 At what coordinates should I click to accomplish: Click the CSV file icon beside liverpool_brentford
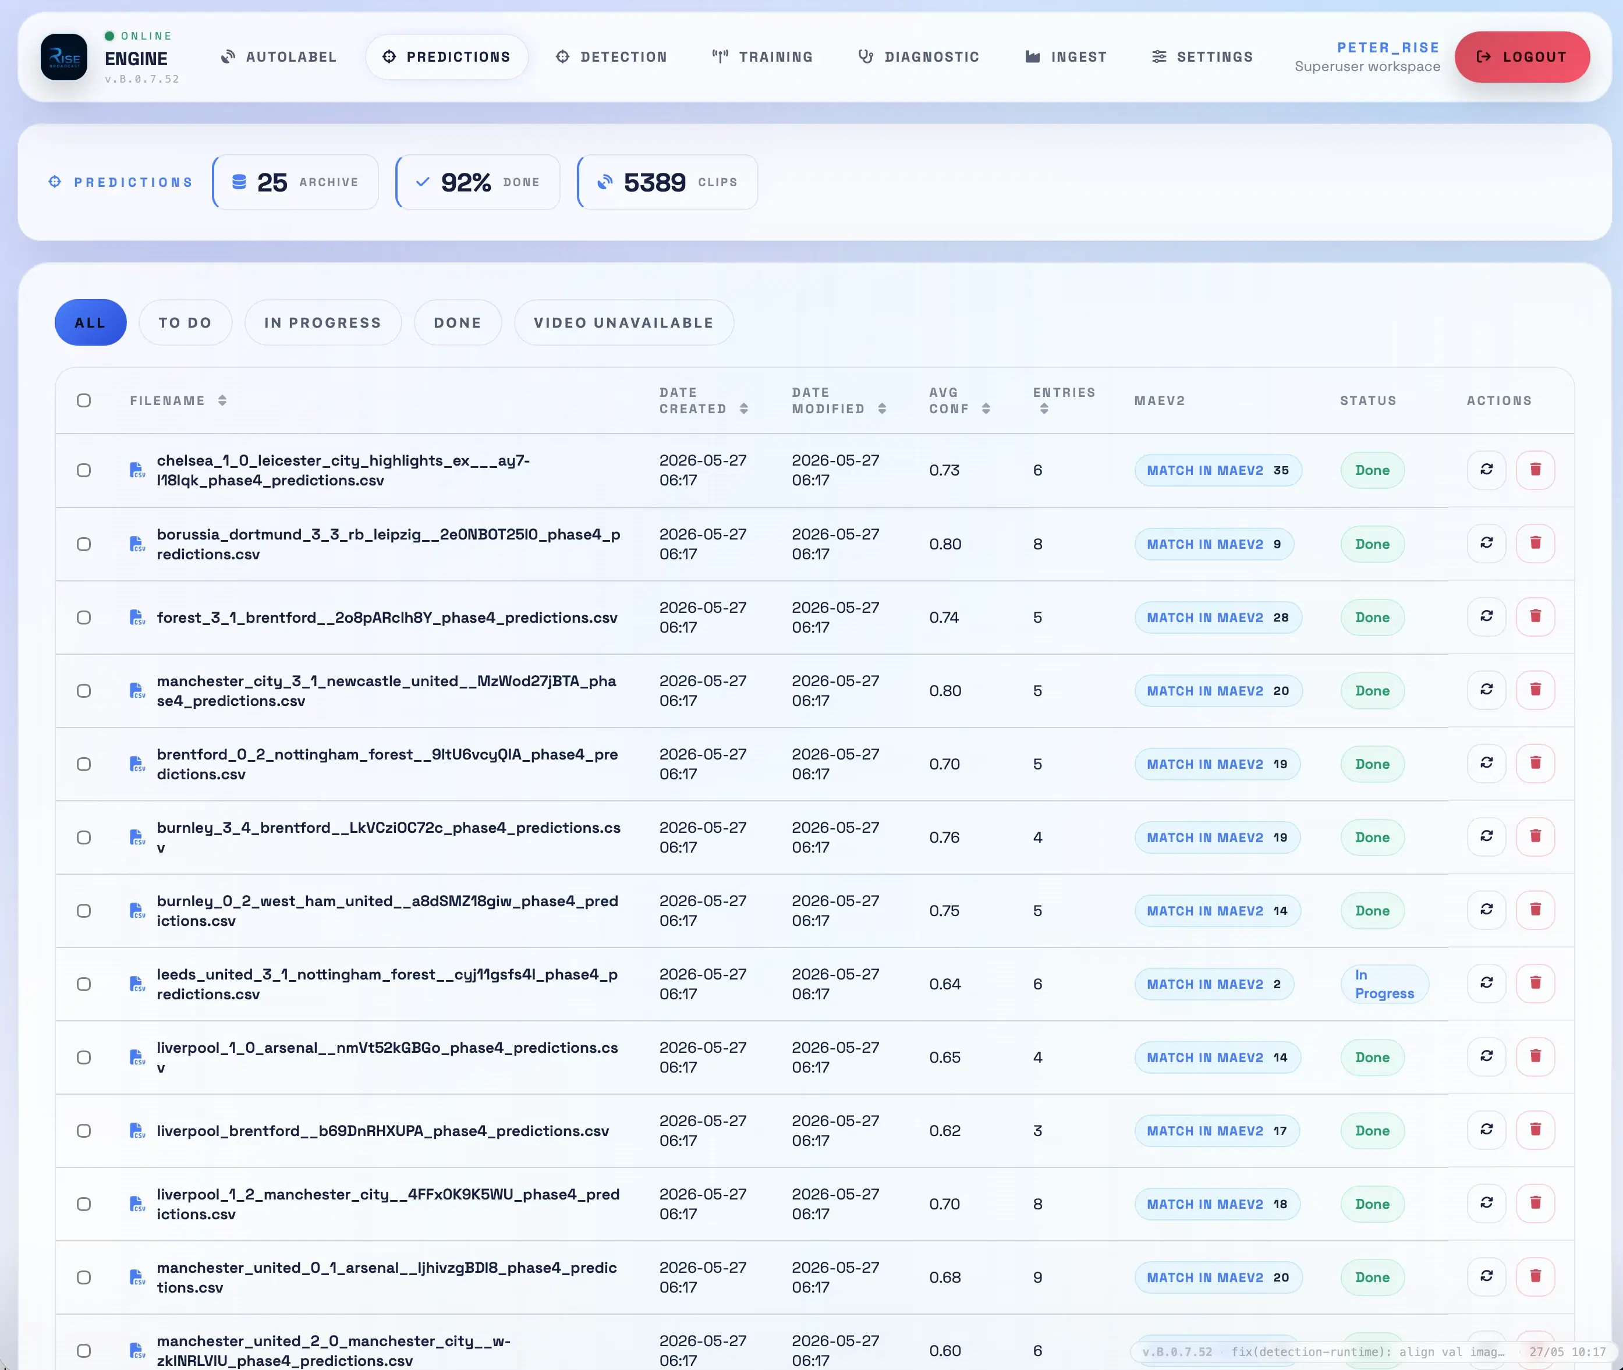(x=137, y=1131)
